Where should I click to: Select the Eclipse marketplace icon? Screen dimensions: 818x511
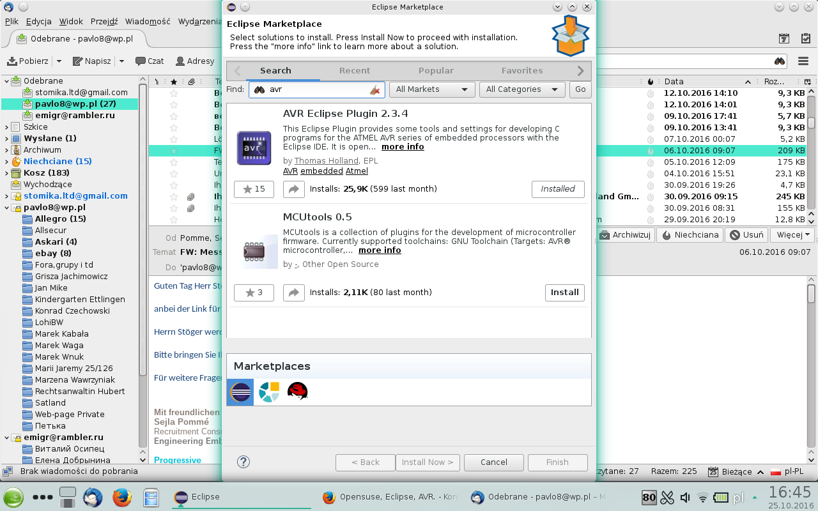(240, 392)
